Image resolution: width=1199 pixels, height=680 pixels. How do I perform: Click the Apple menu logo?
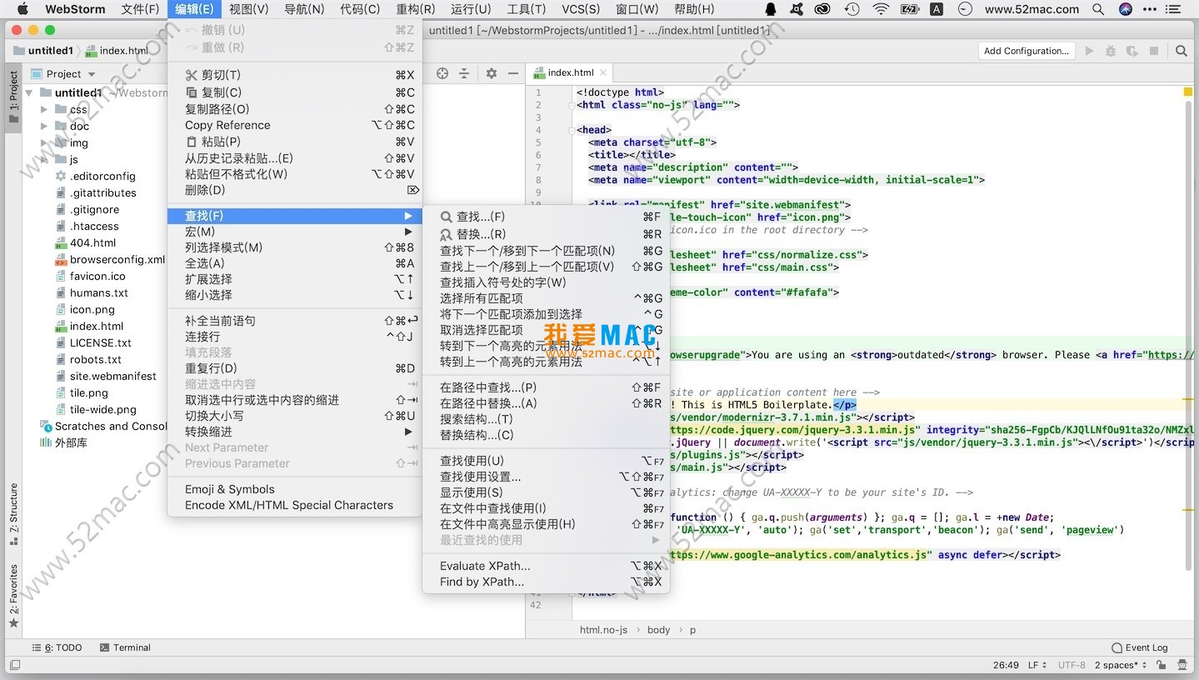pos(22,9)
